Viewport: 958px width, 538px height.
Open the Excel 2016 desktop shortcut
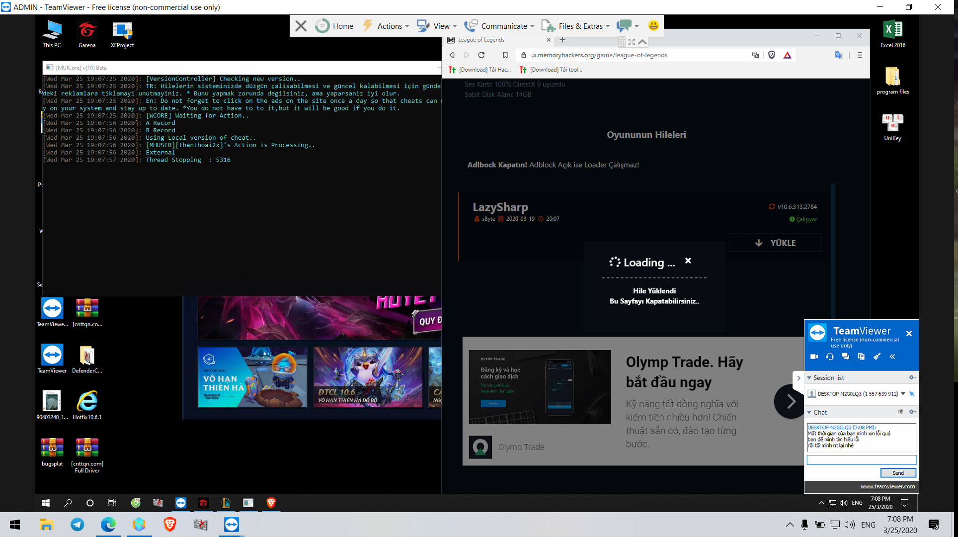point(892,34)
